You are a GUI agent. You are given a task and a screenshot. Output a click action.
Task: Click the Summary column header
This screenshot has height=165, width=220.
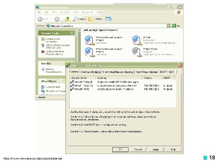point(119,78)
